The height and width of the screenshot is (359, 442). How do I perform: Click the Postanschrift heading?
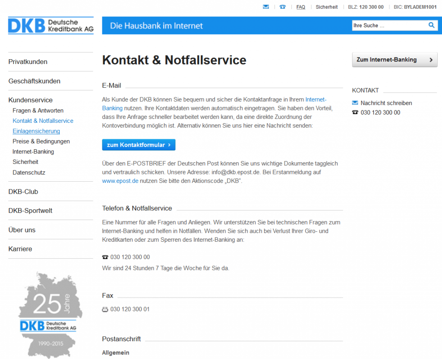pos(121,339)
